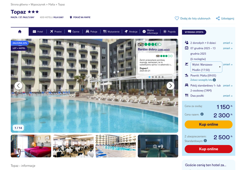Screen dimensions: 246x170
Task: Click the share icon next to Udostępnij
Action: coord(218,18)
